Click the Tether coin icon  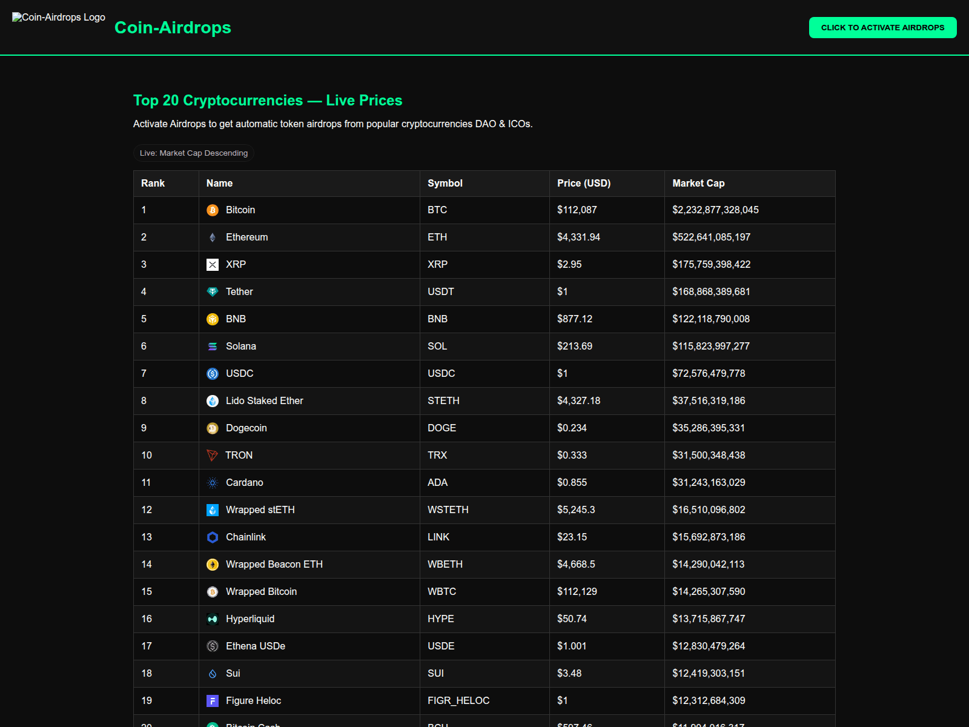pyautogui.click(x=213, y=292)
